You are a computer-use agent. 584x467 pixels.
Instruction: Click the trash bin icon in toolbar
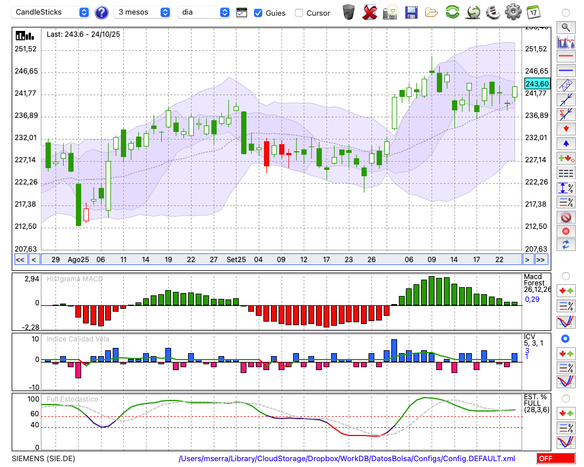pyautogui.click(x=349, y=12)
